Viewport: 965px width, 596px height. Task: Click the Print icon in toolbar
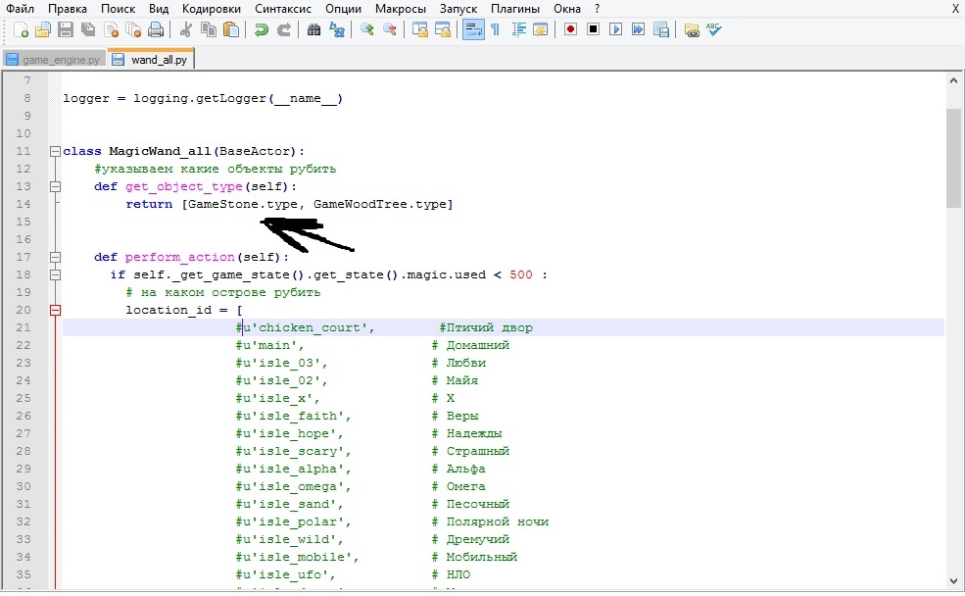pos(155,30)
